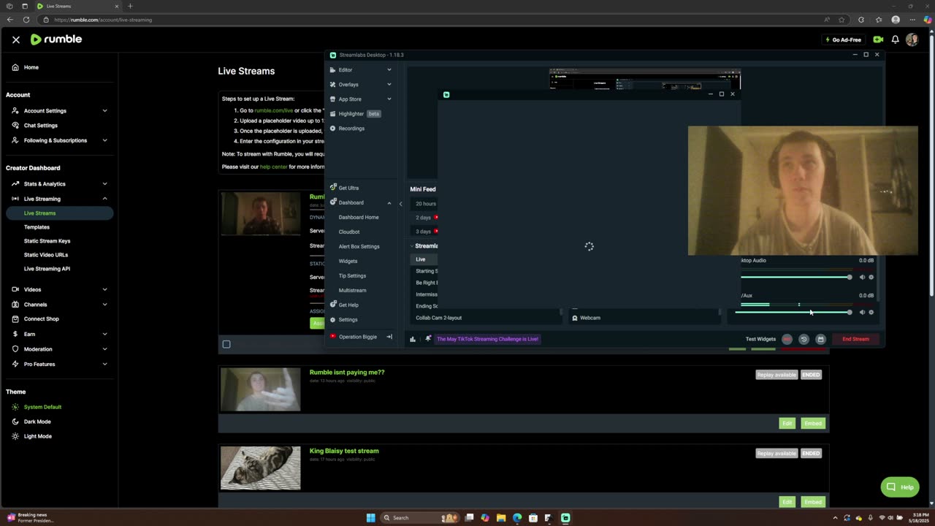The height and width of the screenshot is (526, 935).
Task: Open Static Stream Keys page
Action: 47,241
